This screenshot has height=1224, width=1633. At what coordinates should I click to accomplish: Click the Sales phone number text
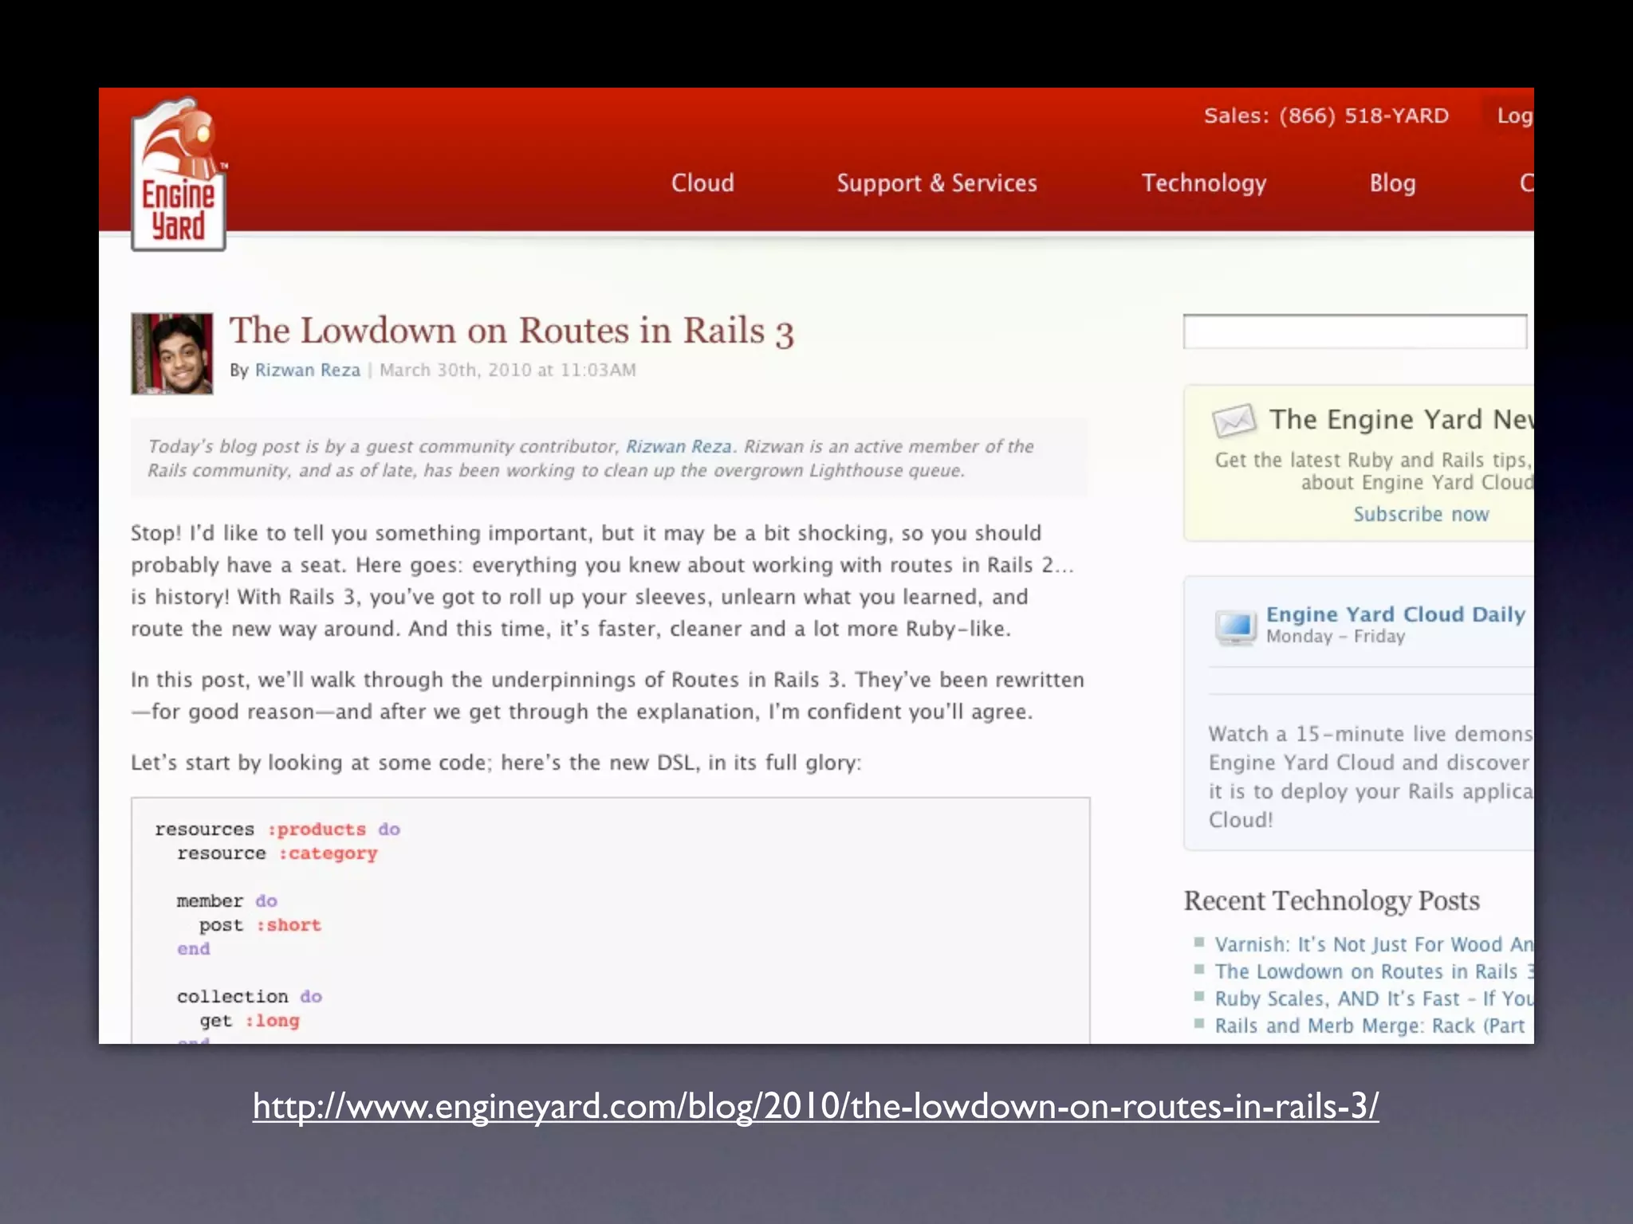(1326, 116)
